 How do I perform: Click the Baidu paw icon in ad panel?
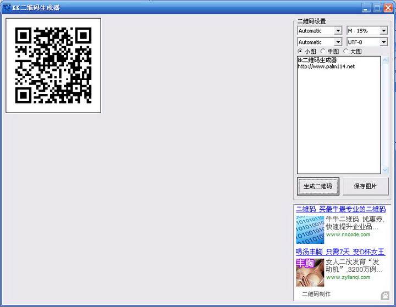point(385,295)
